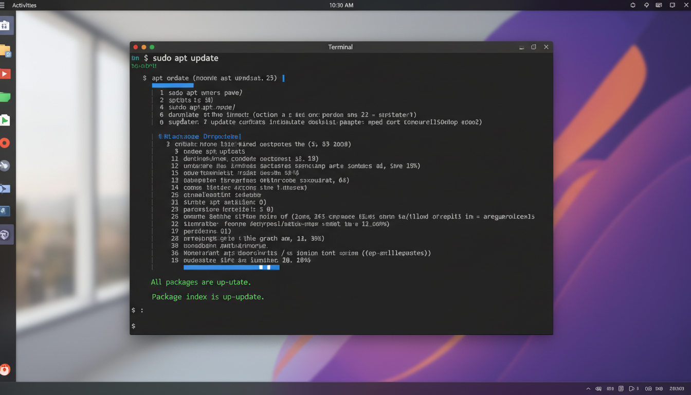
Task: Click the blue cursor after 'upndsat. 25)'
Action: click(x=284, y=78)
